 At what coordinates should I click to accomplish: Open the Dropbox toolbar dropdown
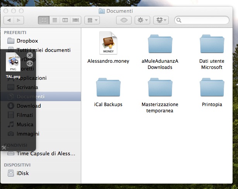pos(161,20)
